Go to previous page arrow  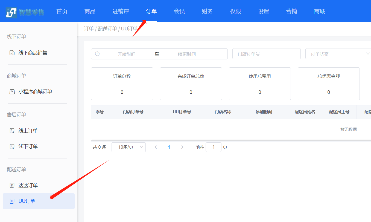coord(156,147)
